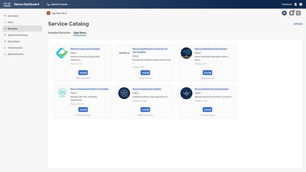The width and height of the screenshot is (306, 172).
Task: Open the Nexus Dashboard Insights link
Action: (x=147, y=89)
